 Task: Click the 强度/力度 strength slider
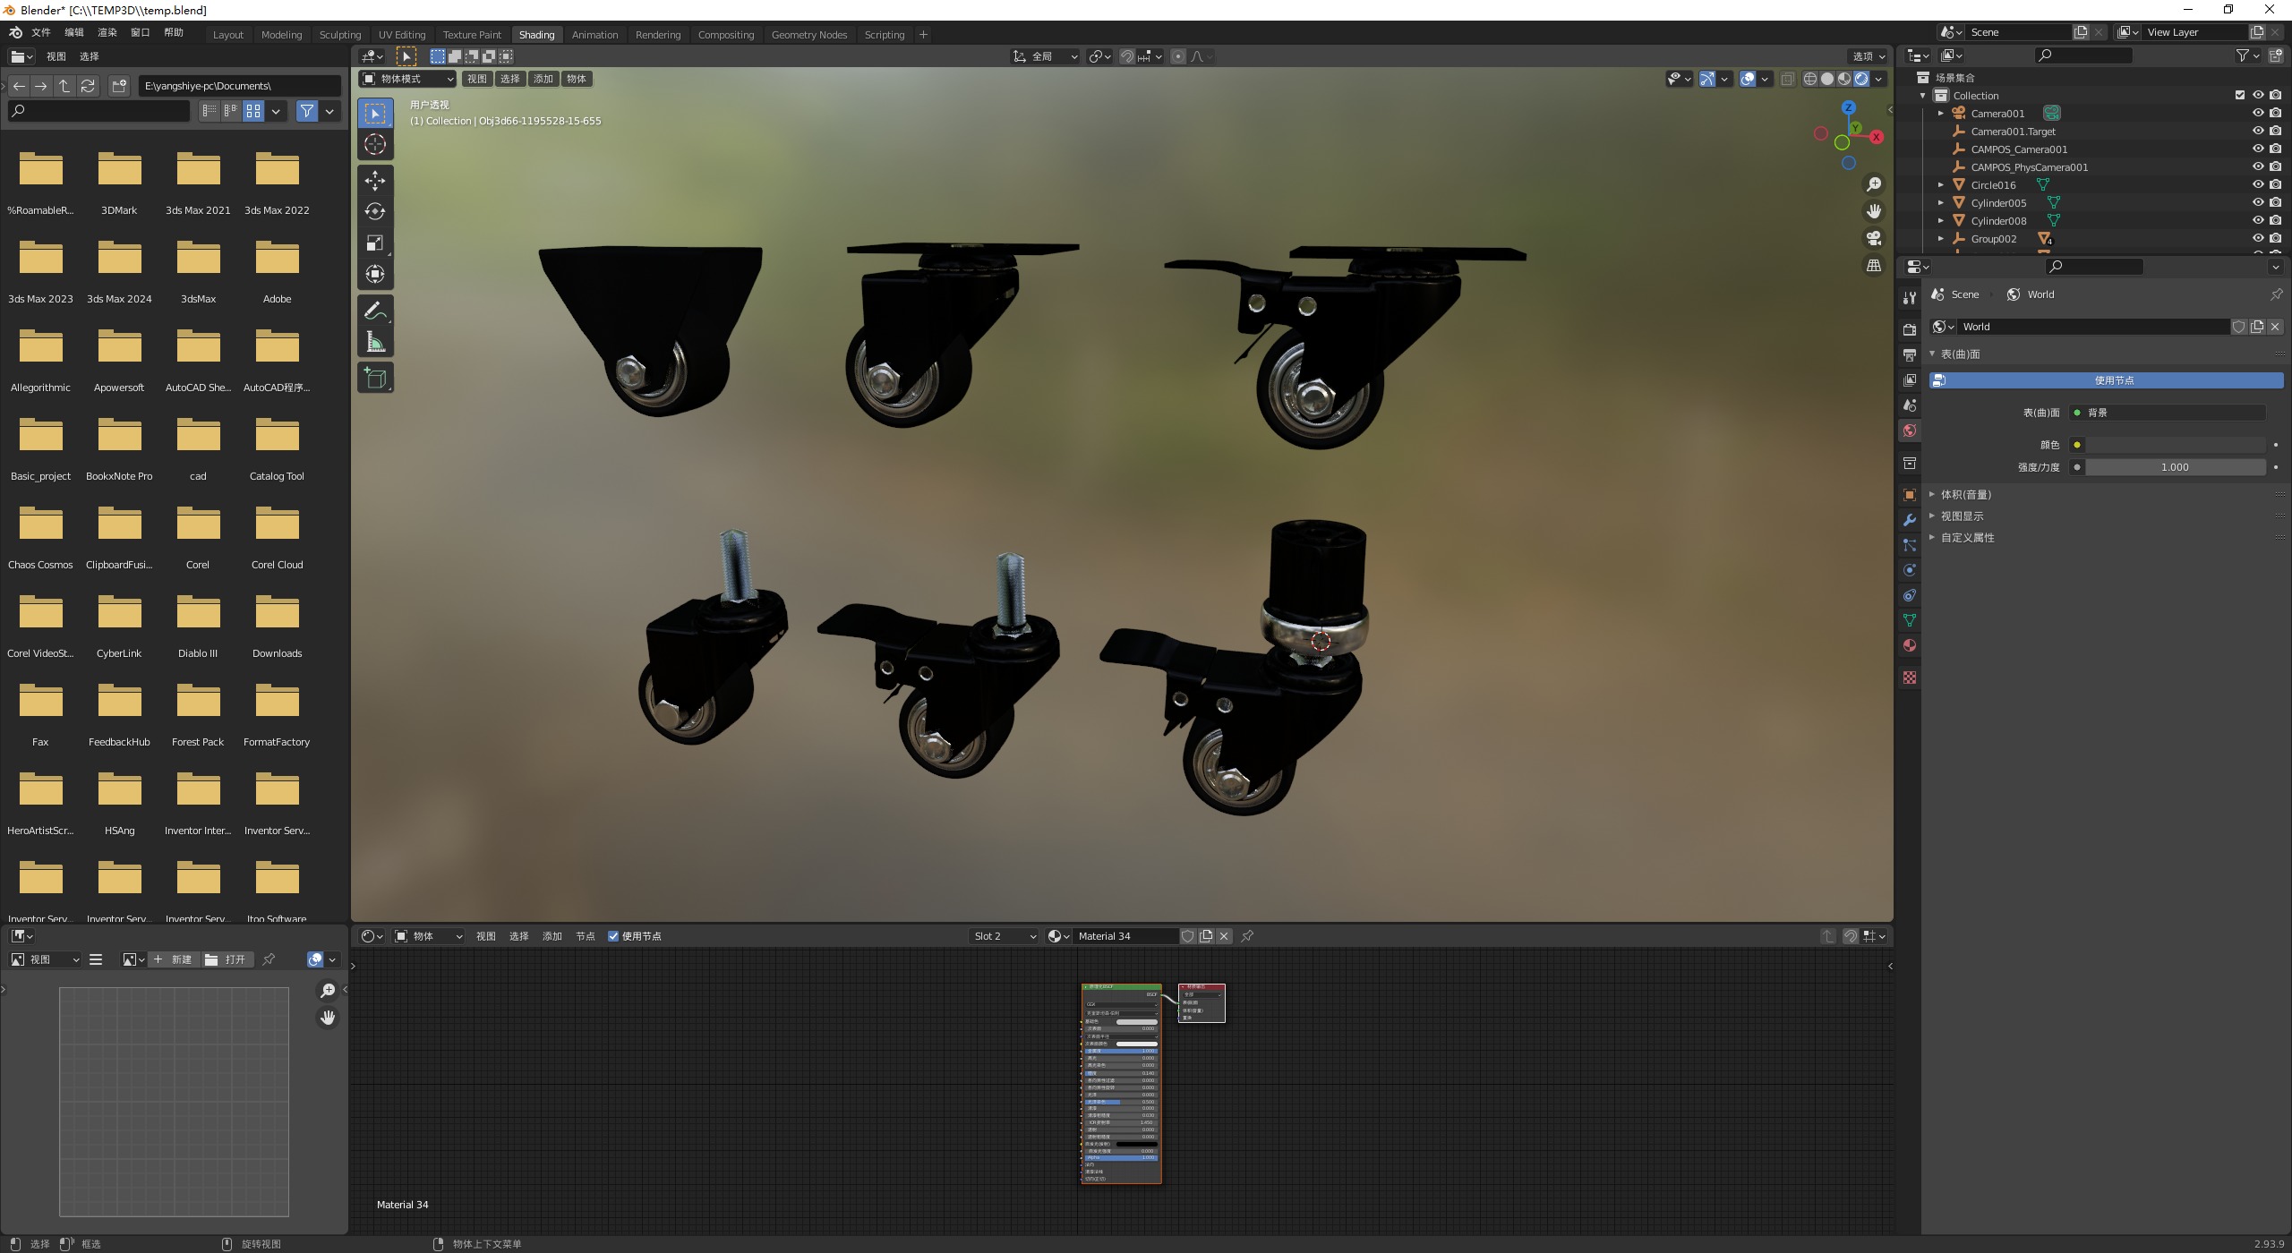point(2174,467)
